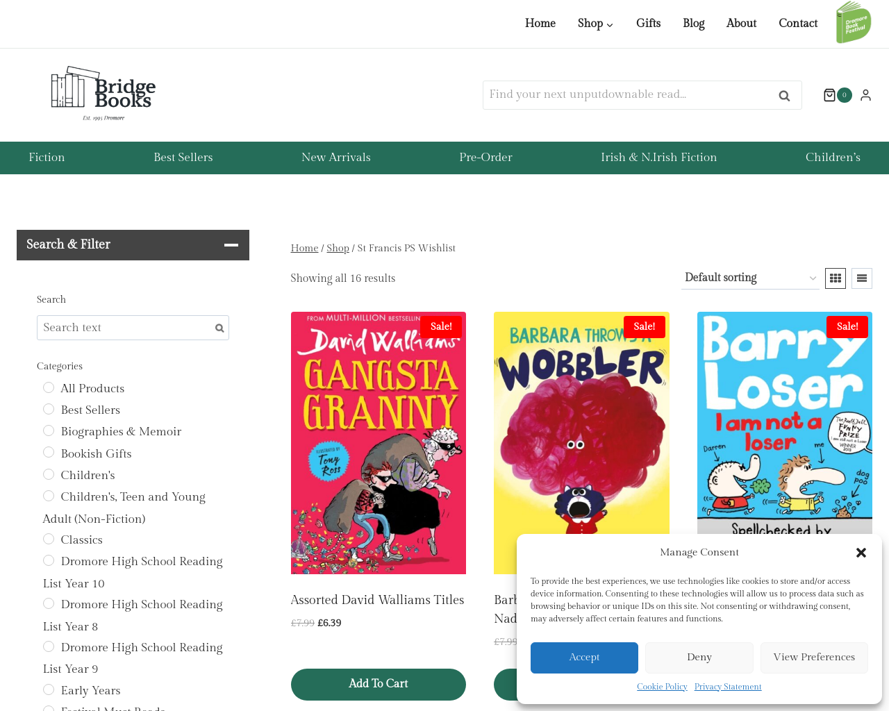This screenshot has height=711, width=889.
Task: Open the New Arrivals category tab
Action: 336,158
